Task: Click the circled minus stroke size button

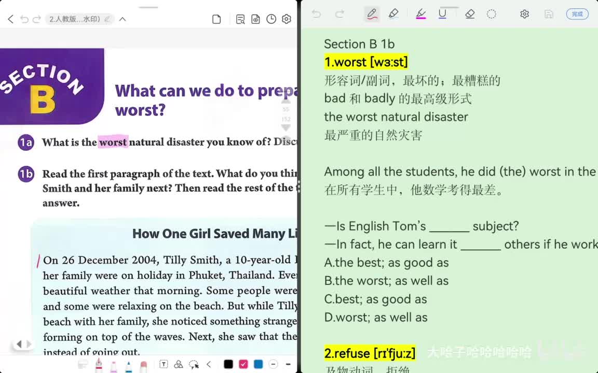Action: tap(274, 364)
